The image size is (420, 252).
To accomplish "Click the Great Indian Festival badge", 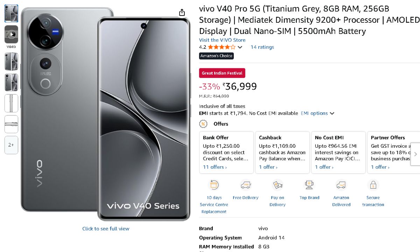I will (222, 73).
